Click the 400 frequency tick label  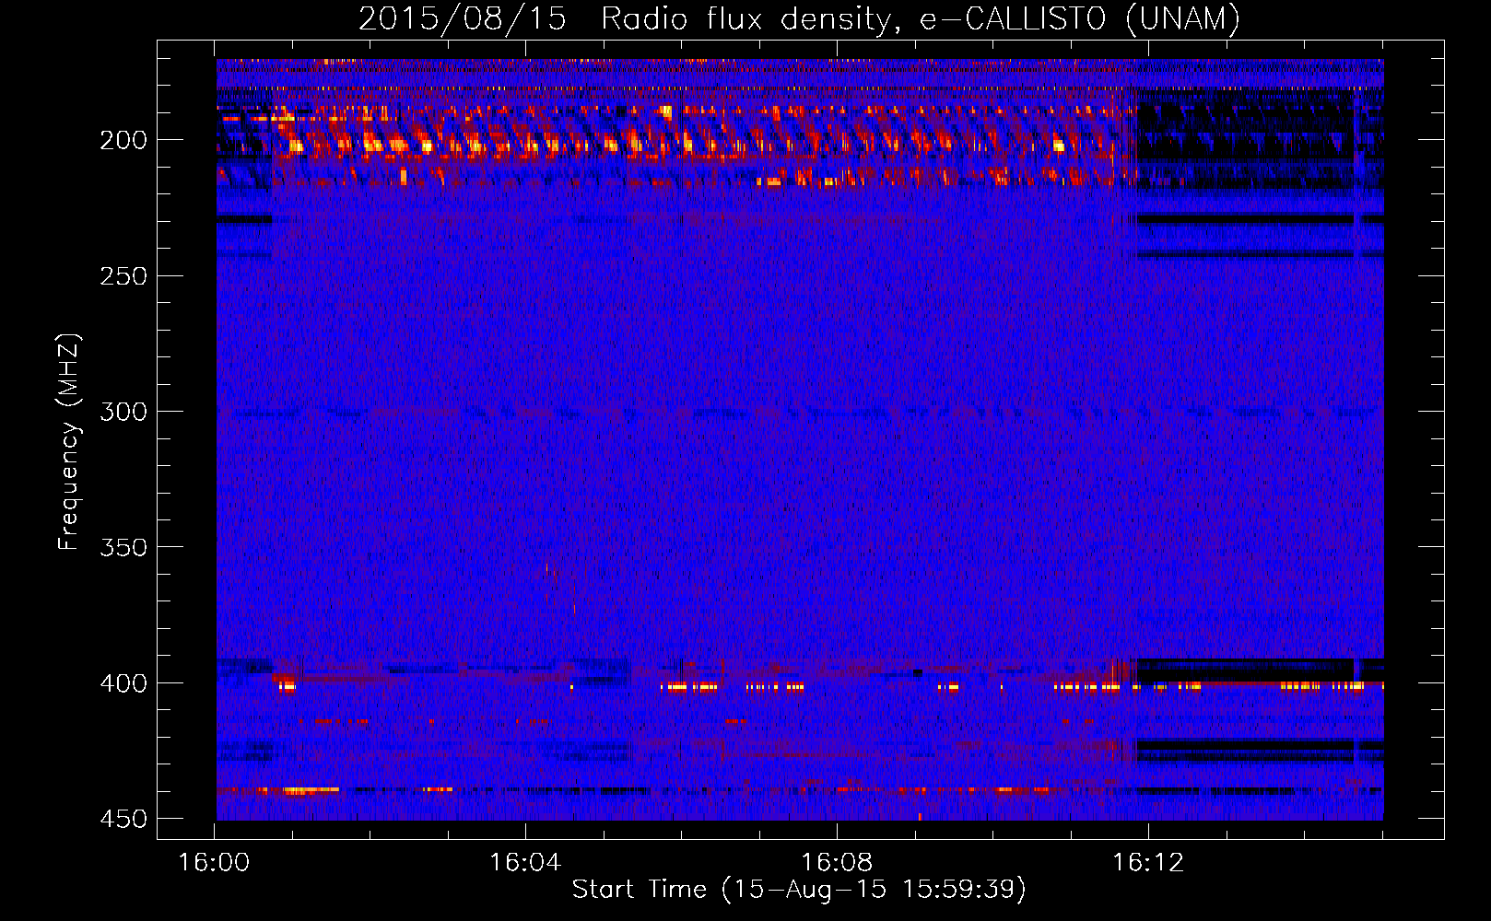click(123, 683)
